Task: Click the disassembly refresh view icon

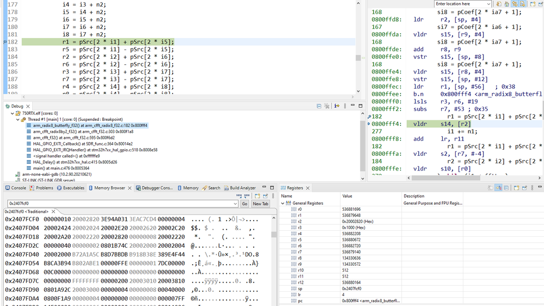Action: [x=499, y=4]
